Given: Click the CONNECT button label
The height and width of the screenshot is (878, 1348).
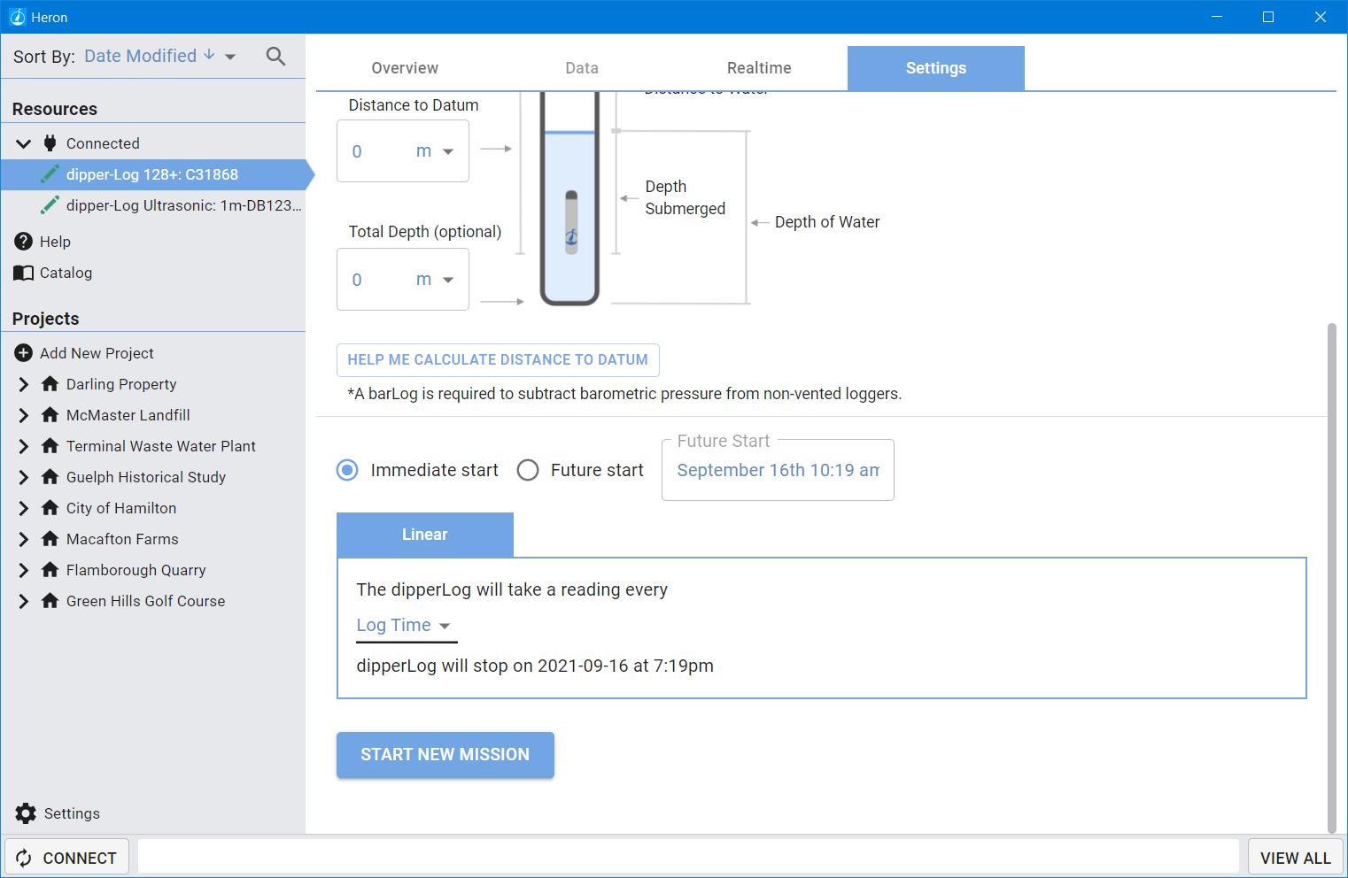Looking at the screenshot, I should coord(80,858).
